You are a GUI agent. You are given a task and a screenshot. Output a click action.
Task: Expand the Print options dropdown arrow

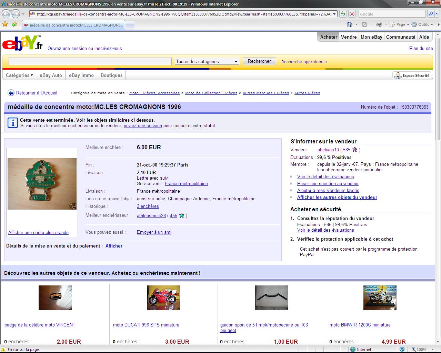click(x=385, y=24)
